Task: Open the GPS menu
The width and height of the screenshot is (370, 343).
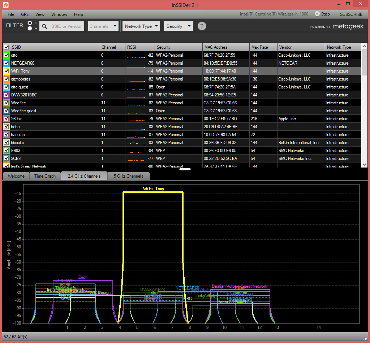Action: click(25, 14)
